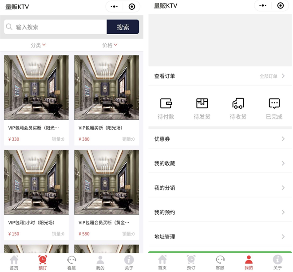This screenshot has height=272, width=293.
Task: Open 待发货 package icon
Action: point(202,103)
